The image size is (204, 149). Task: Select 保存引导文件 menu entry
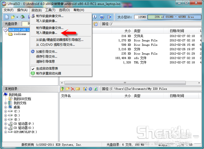tap(61, 56)
